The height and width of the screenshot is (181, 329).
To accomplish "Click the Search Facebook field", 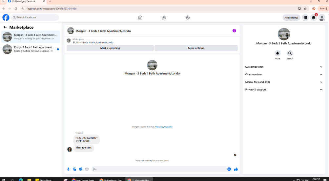I will (35, 17).
